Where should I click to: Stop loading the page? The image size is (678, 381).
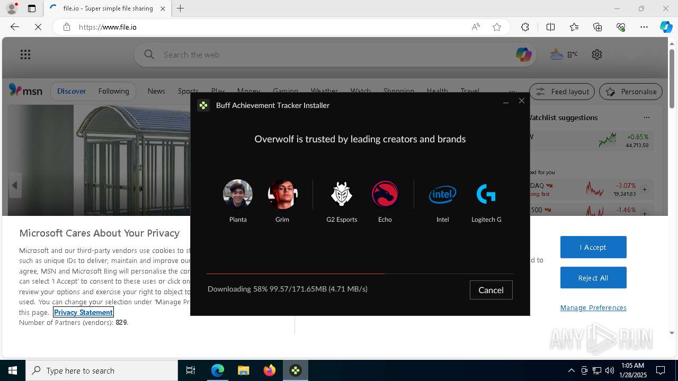(x=38, y=27)
